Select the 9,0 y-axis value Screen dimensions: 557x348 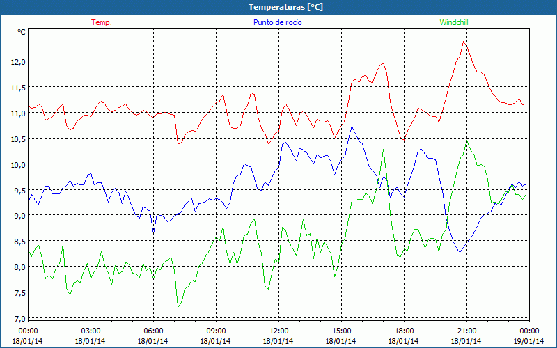coord(20,216)
